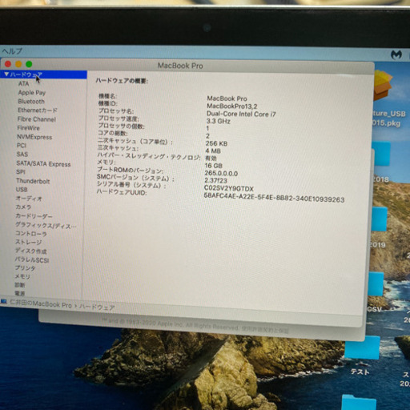Select カメラ in the sidebar

click(x=23, y=207)
